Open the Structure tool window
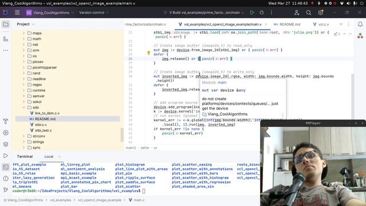 coord(6,39)
